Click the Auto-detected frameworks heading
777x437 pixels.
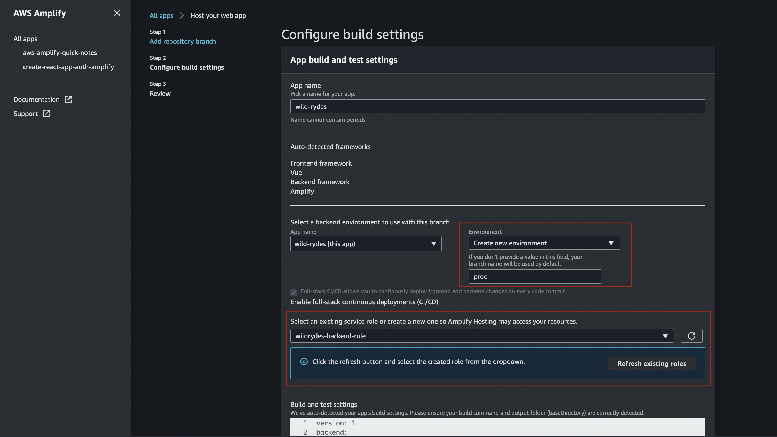pos(330,147)
